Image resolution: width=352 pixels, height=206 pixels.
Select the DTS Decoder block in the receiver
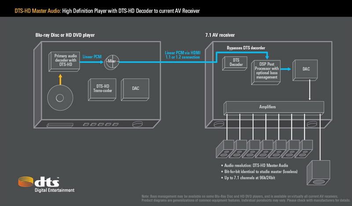point(235,63)
